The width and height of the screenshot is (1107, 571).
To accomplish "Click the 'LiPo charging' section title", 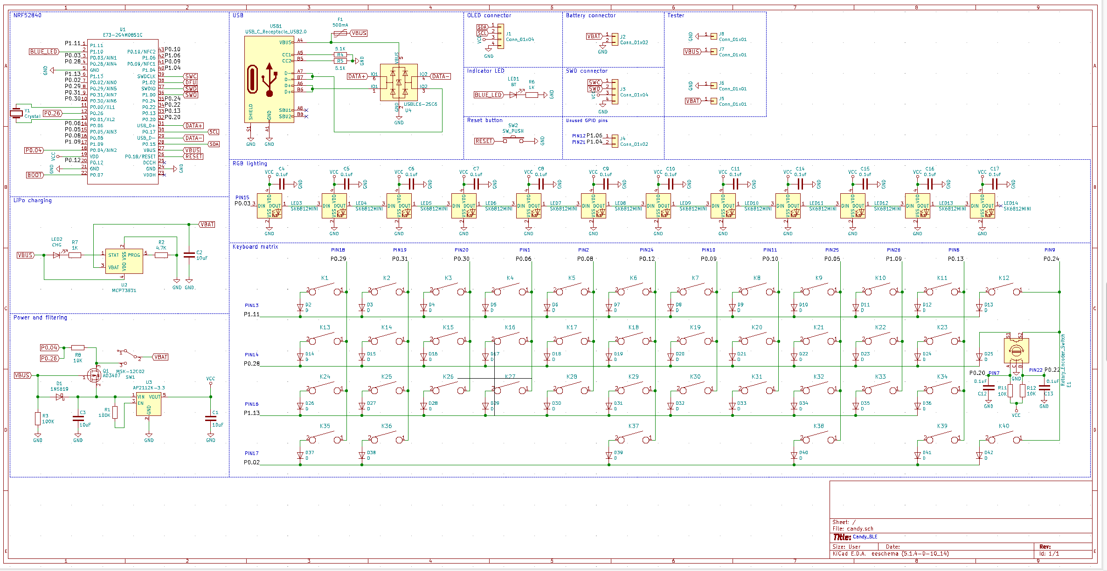I will pos(33,200).
